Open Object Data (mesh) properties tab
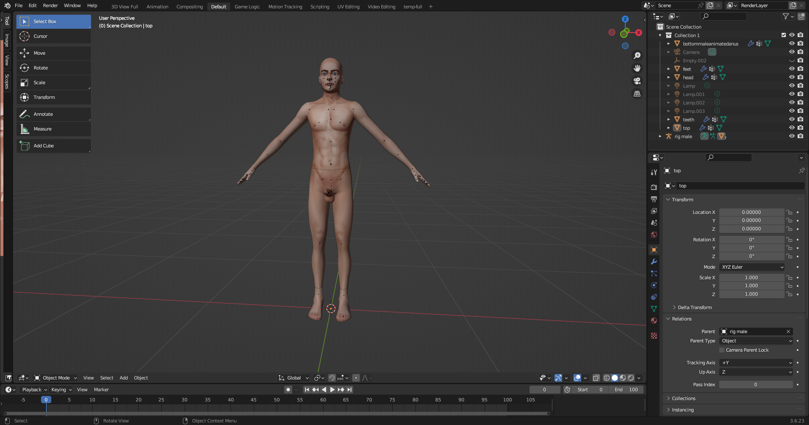The width and height of the screenshot is (809, 425). tap(654, 309)
